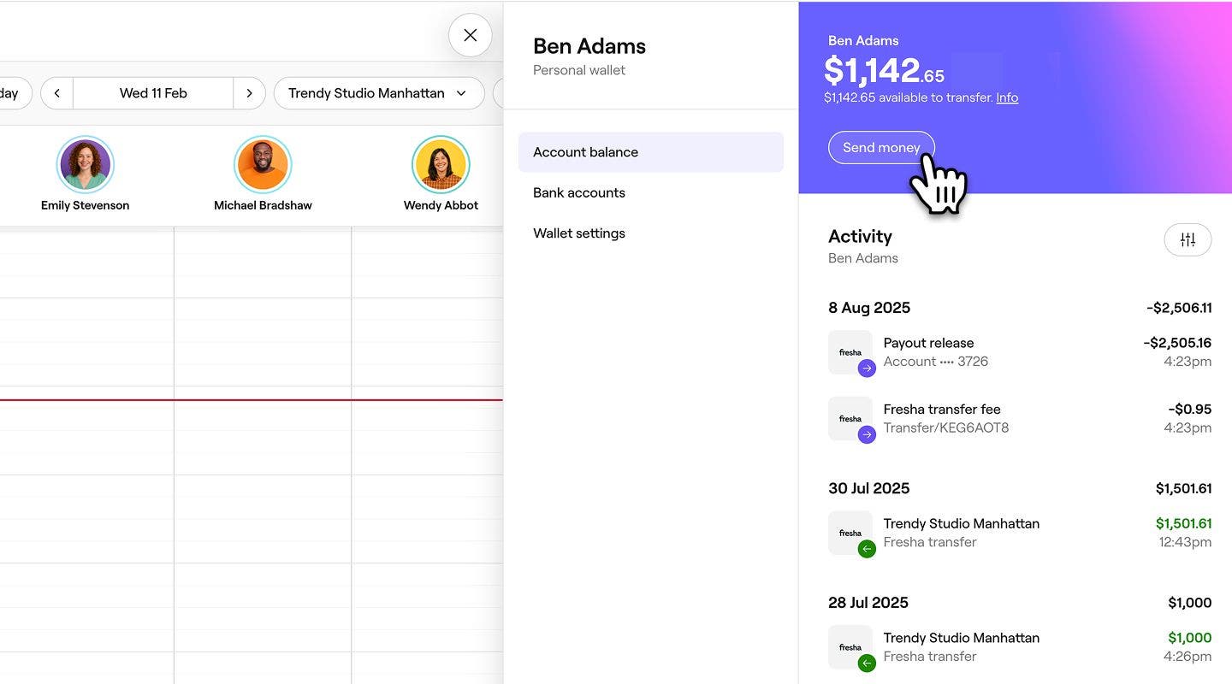Click the -$2,506.11 daily total
1232x684 pixels.
coord(1179,308)
